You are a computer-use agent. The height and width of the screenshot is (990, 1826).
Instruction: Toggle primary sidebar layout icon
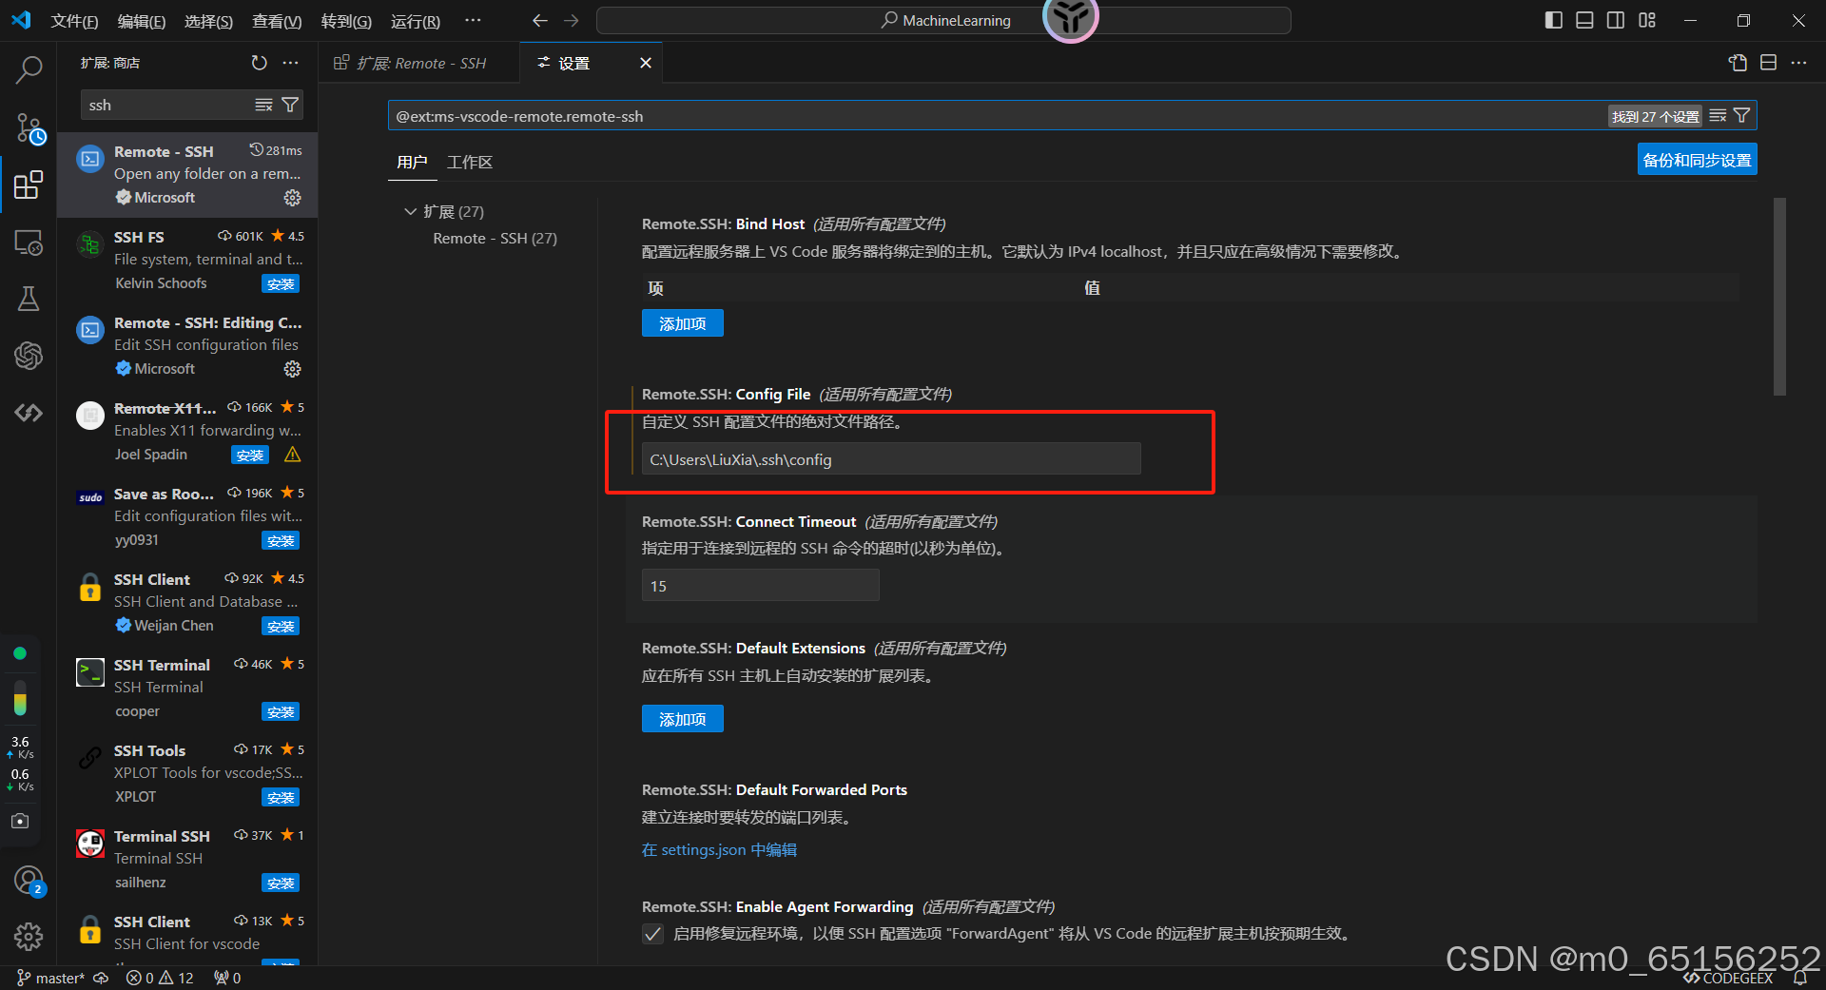[x=1553, y=20]
